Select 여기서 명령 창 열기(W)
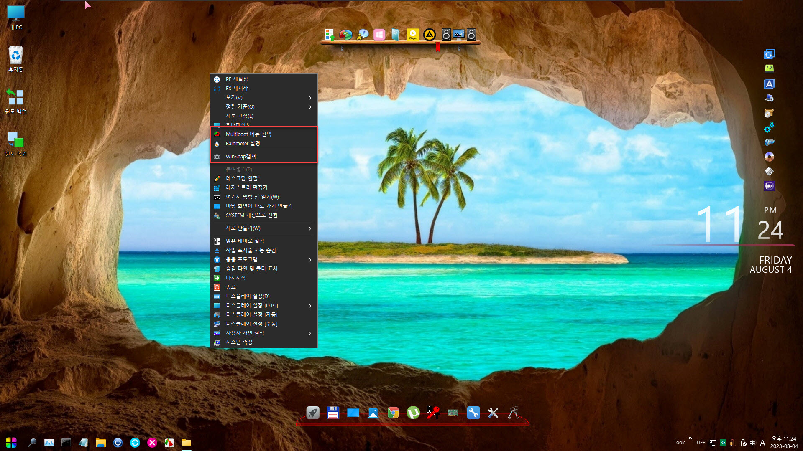 pyautogui.click(x=263, y=197)
